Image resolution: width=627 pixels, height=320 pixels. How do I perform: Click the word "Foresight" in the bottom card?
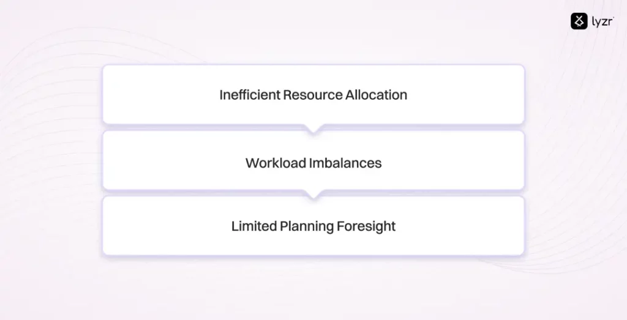(366, 226)
